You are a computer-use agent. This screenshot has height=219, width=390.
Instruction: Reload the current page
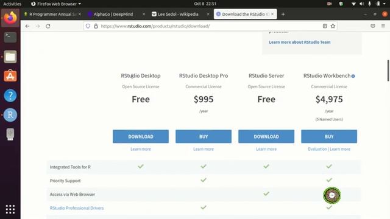(48, 26)
